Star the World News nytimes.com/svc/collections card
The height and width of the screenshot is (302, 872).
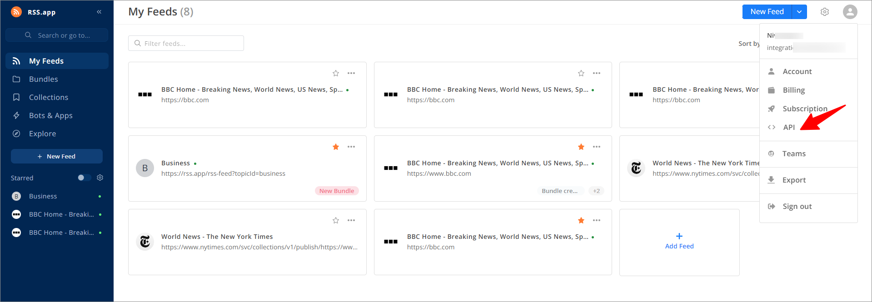(x=336, y=220)
